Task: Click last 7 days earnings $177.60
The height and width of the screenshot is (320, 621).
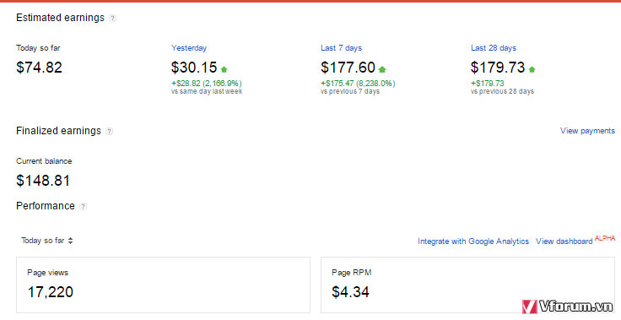Action: coord(348,68)
